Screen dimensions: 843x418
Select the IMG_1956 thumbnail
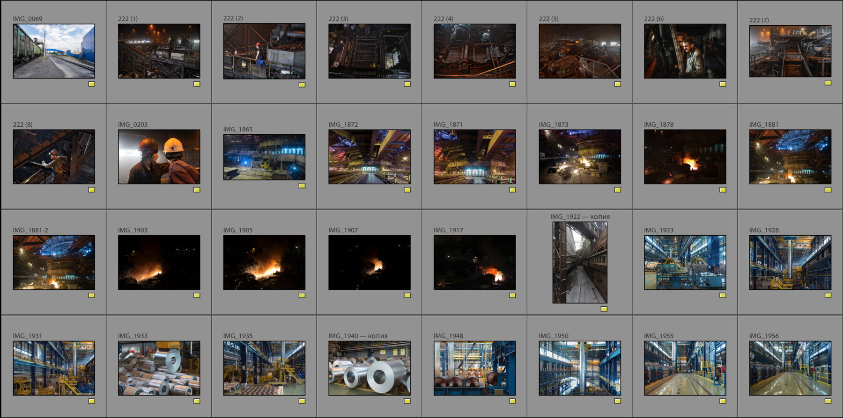[x=790, y=368]
